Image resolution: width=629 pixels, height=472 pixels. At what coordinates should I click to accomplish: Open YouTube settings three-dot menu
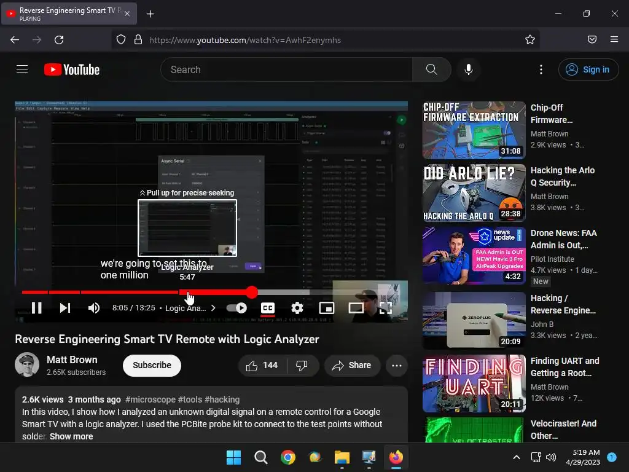pyautogui.click(x=541, y=69)
